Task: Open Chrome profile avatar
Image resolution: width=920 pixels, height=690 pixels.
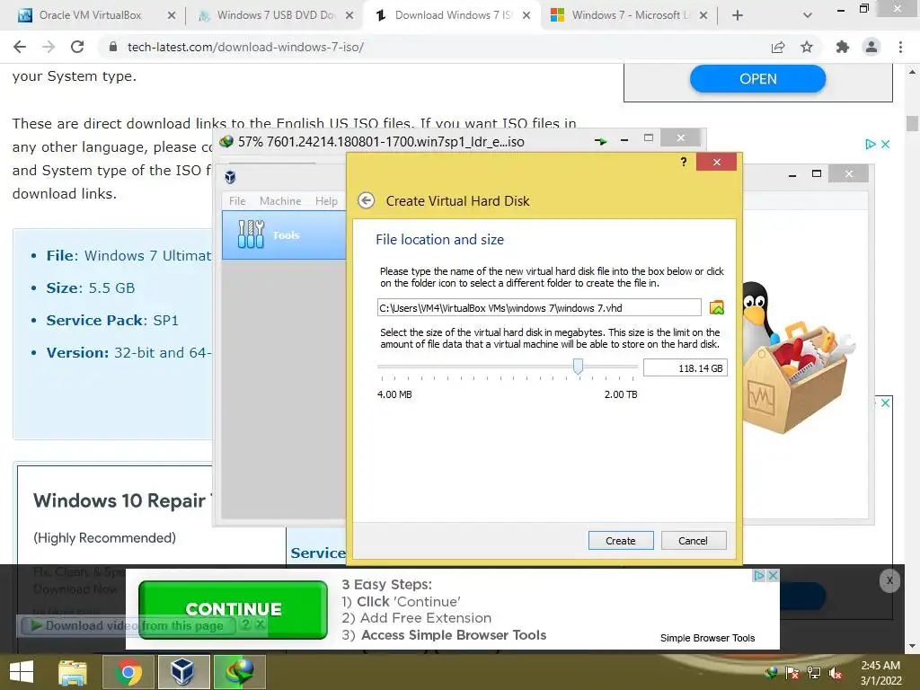Action: [x=871, y=47]
